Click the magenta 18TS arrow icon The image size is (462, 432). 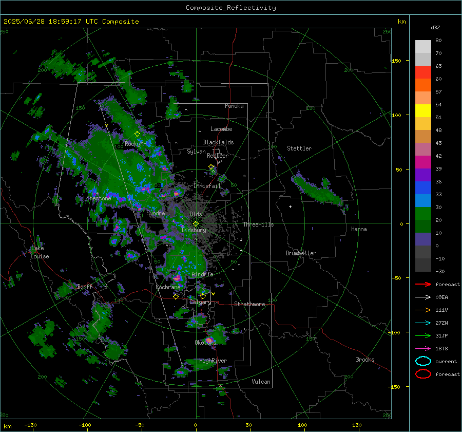pos(423,349)
